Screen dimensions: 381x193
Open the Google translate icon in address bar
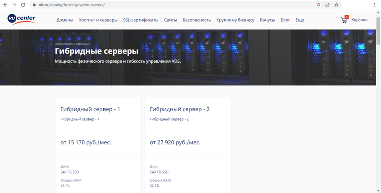tap(319, 5)
